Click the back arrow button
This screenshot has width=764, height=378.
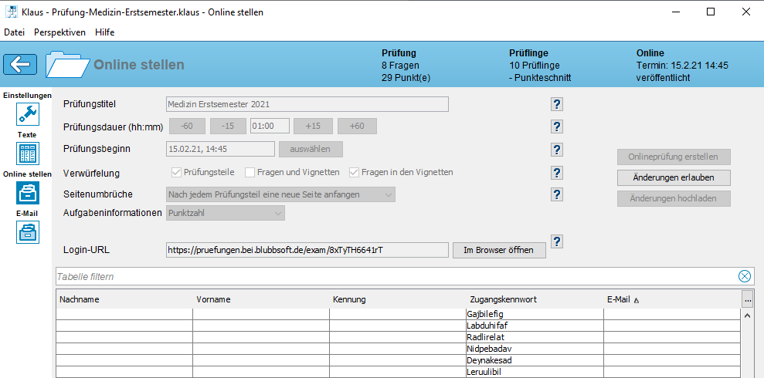click(21, 64)
